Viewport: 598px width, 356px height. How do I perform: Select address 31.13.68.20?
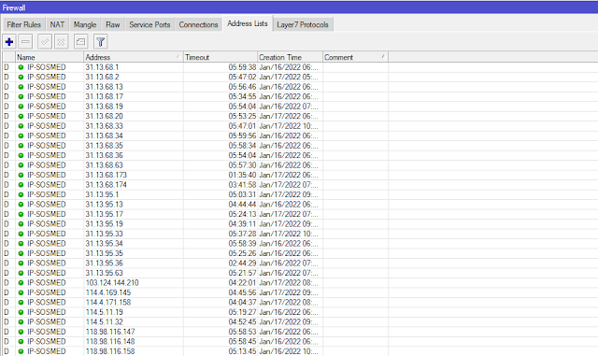(104, 116)
